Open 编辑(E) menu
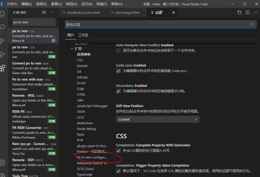260x177 pixels. tap(27, 4)
